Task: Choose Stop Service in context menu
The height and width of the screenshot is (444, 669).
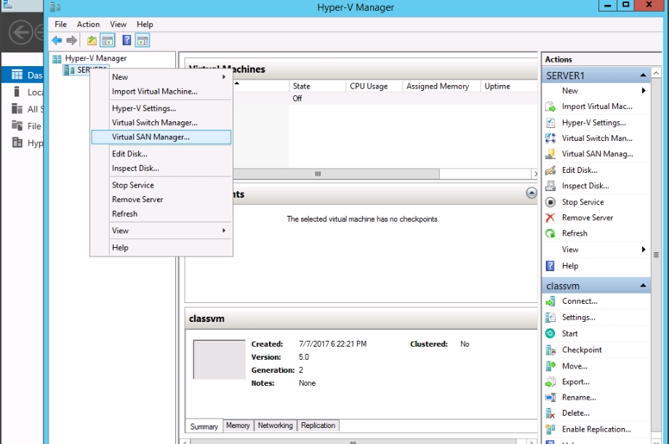Action: (161, 185)
